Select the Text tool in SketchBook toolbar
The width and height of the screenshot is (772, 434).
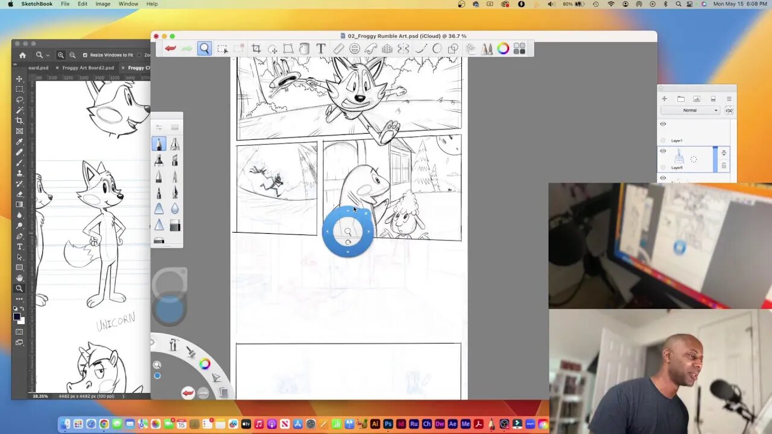point(321,49)
